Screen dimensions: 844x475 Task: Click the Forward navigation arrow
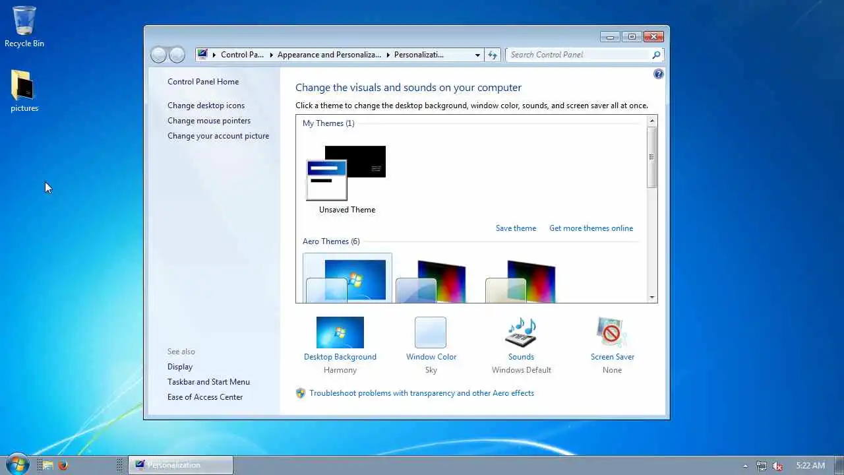coord(177,55)
